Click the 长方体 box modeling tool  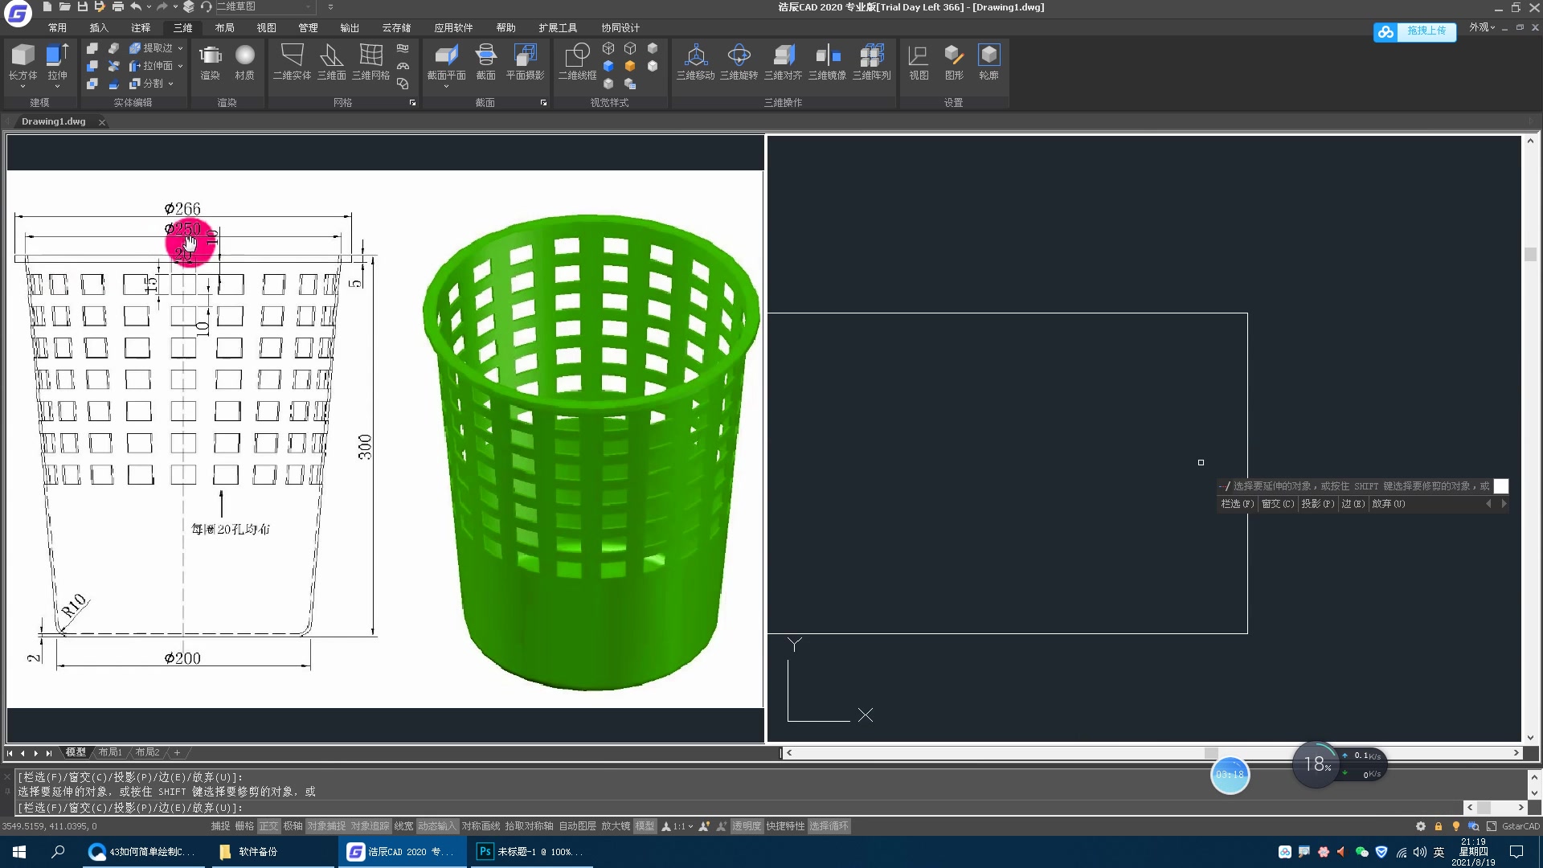(23, 62)
